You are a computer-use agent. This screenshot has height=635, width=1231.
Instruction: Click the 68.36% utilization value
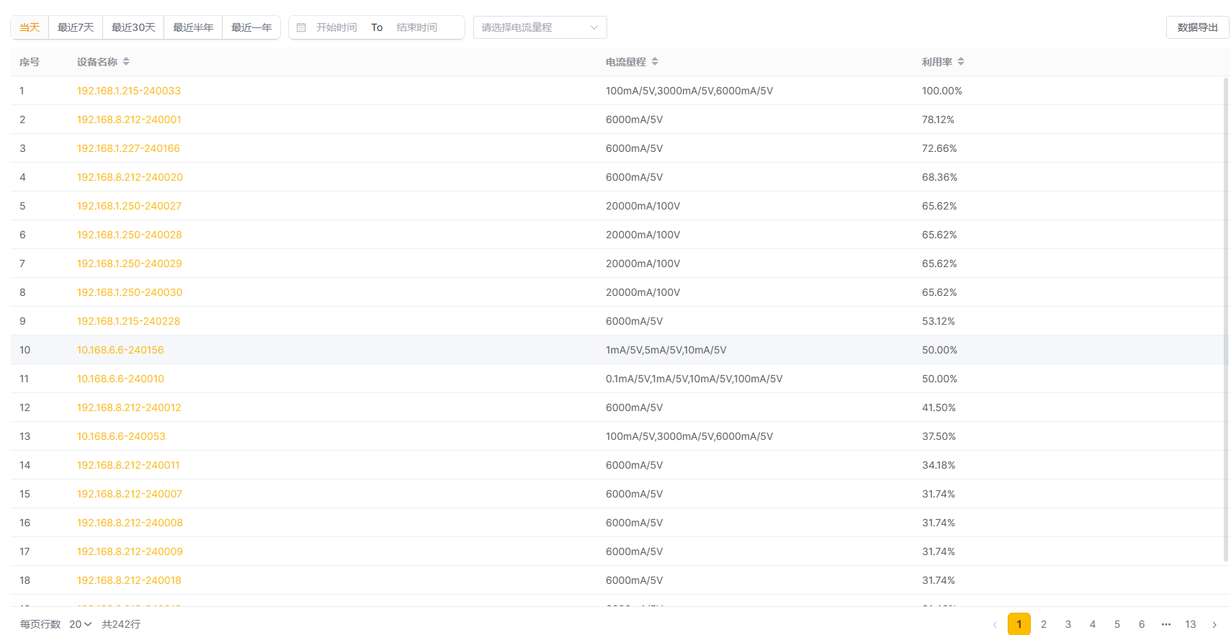pyautogui.click(x=939, y=177)
